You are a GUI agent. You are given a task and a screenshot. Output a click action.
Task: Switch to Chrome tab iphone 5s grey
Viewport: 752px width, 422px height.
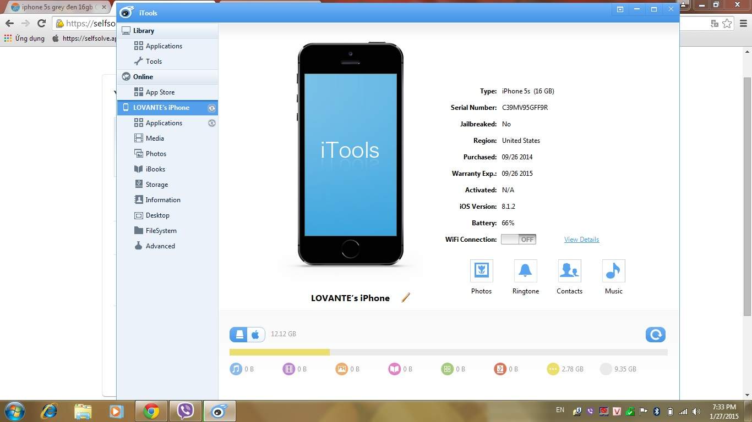coord(58,7)
